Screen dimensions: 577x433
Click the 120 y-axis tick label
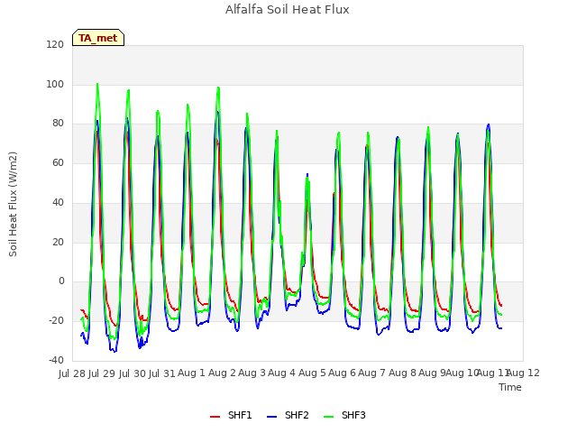(55, 44)
